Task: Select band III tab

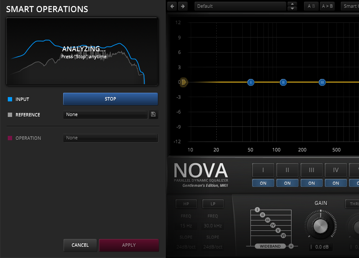Action: [311, 170]
